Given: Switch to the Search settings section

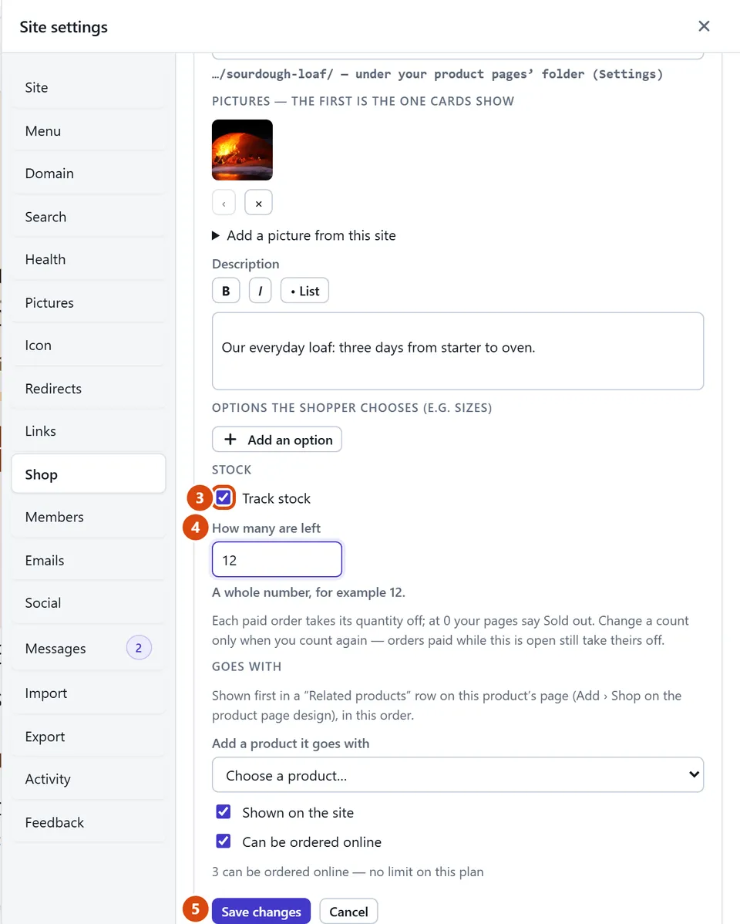Looking at the screenshot, I should (89, 217).
